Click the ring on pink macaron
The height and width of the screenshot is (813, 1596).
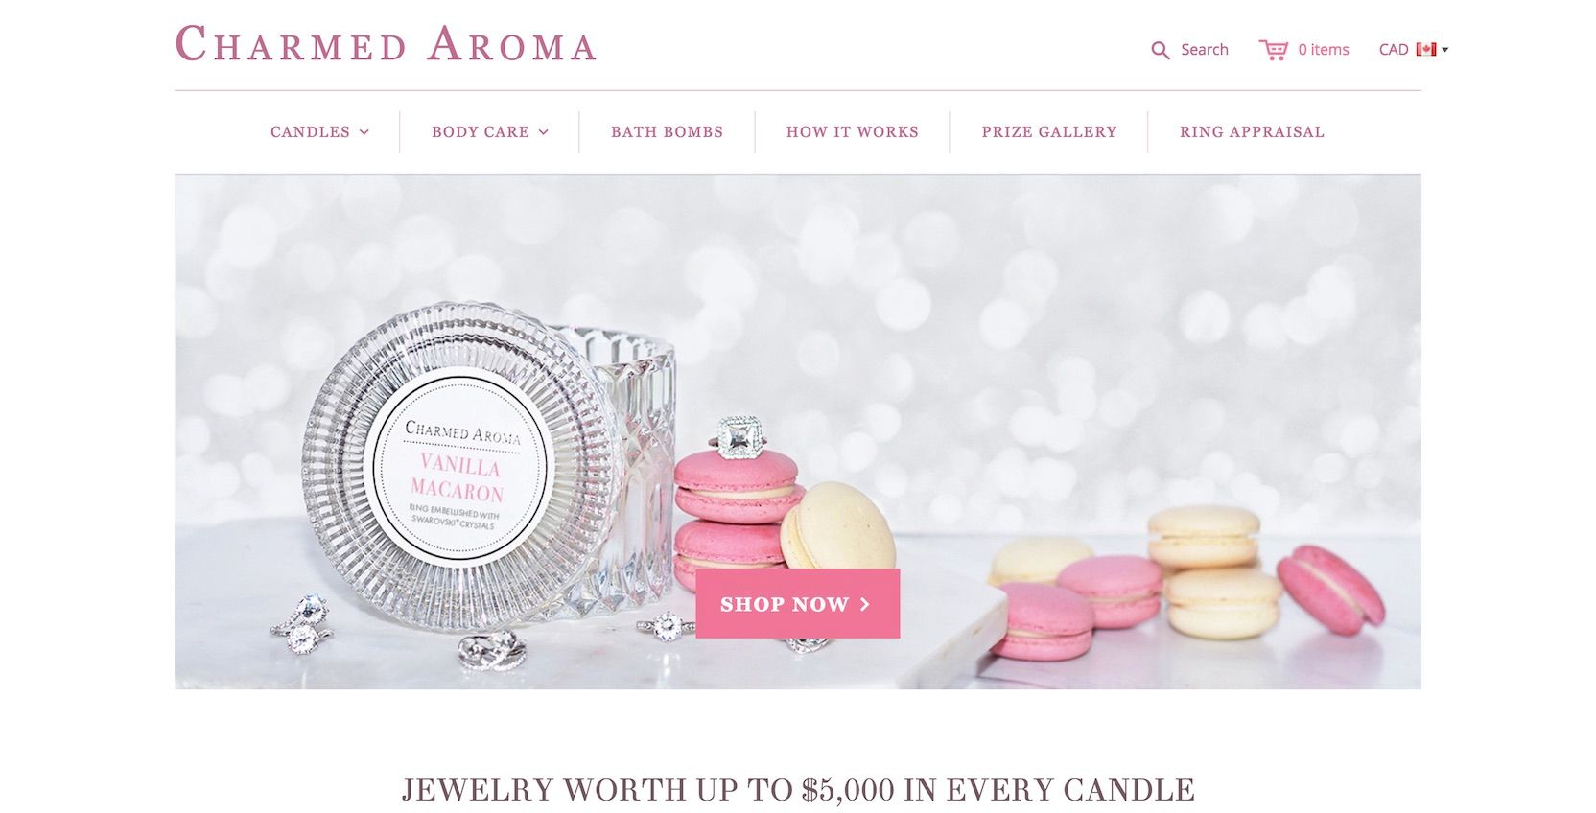[x=739, y=437]
